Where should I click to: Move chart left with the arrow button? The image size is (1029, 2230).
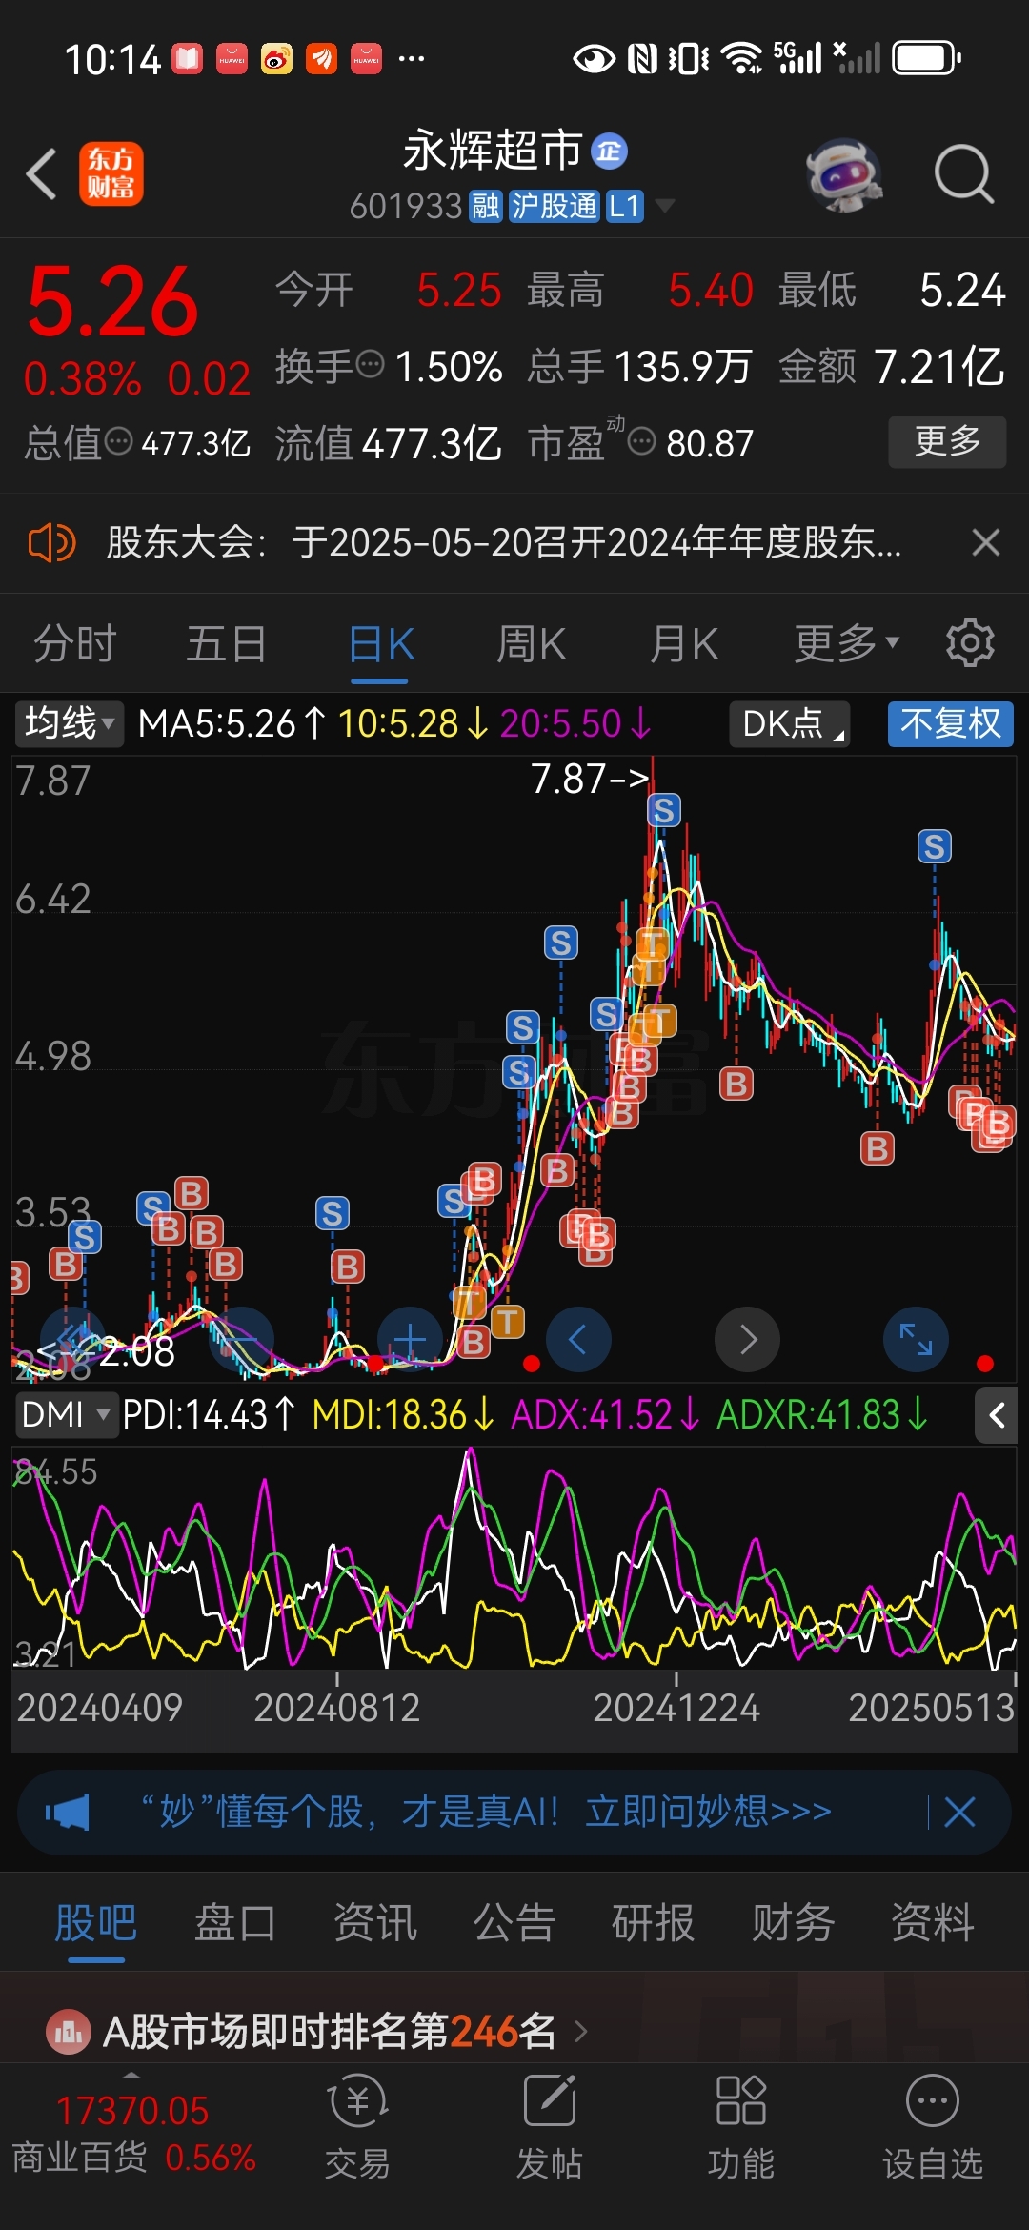(577, 1340)
